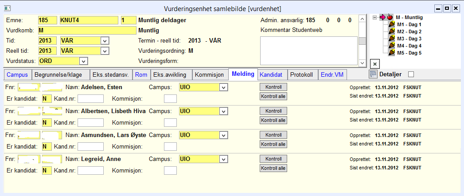The image size is (464, 196).
Task: Open the Protokoll tab
Action: [302, 75]
